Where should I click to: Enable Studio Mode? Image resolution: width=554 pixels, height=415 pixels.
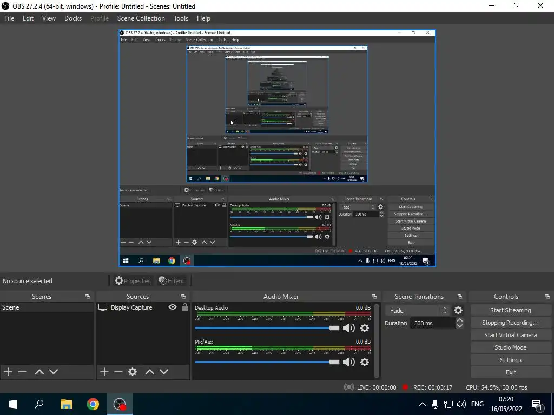click(x=511, y=347)
